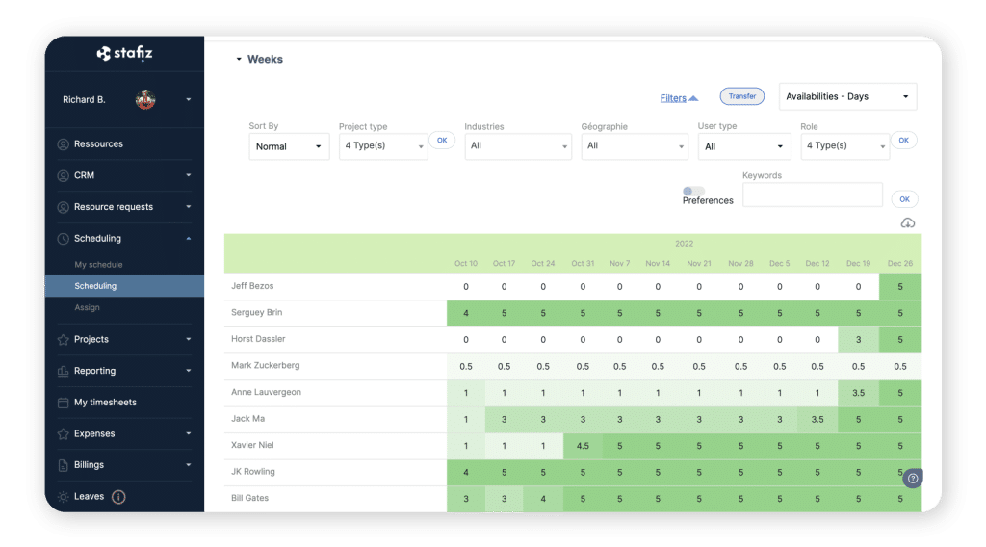Toggle the Preferences switch
The image size is (986, 547).
693,191
